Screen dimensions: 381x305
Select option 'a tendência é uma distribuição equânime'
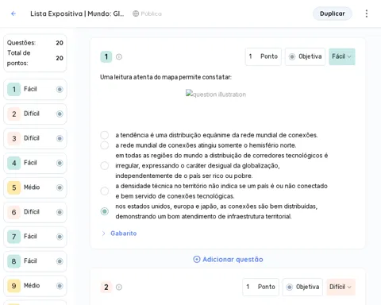105,135
